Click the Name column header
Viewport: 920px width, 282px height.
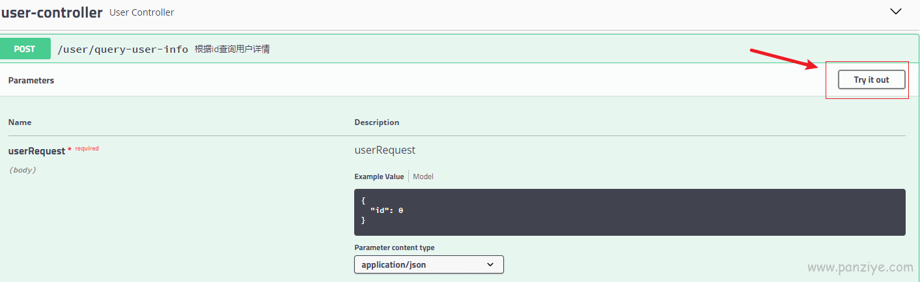pyautogui.click(x=20, y=122)
